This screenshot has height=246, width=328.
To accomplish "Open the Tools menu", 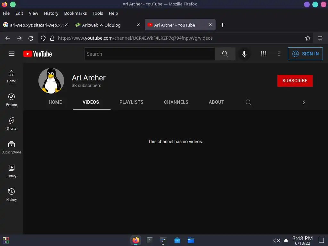I will pyautogui.click(x=98, y=13).
